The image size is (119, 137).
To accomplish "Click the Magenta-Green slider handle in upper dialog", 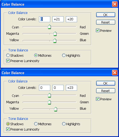I will click(x=55, y=34).
